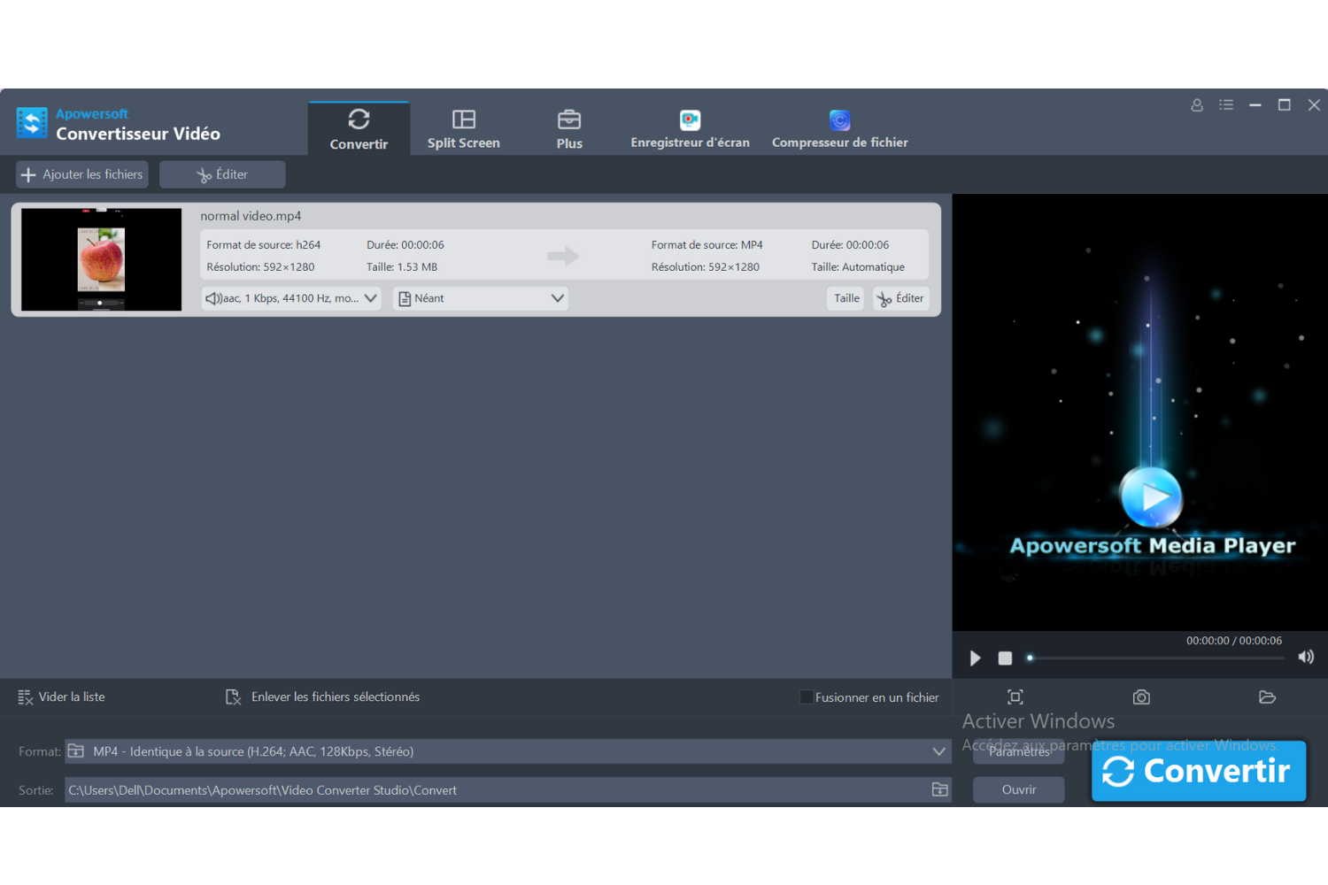
Task: Open the user account icon
Action: 1197,104
